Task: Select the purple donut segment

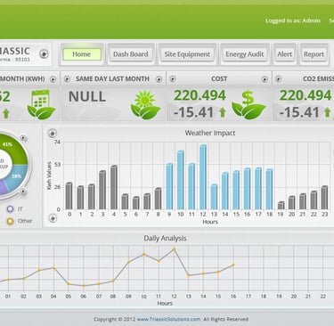Action: coord(3,186)
